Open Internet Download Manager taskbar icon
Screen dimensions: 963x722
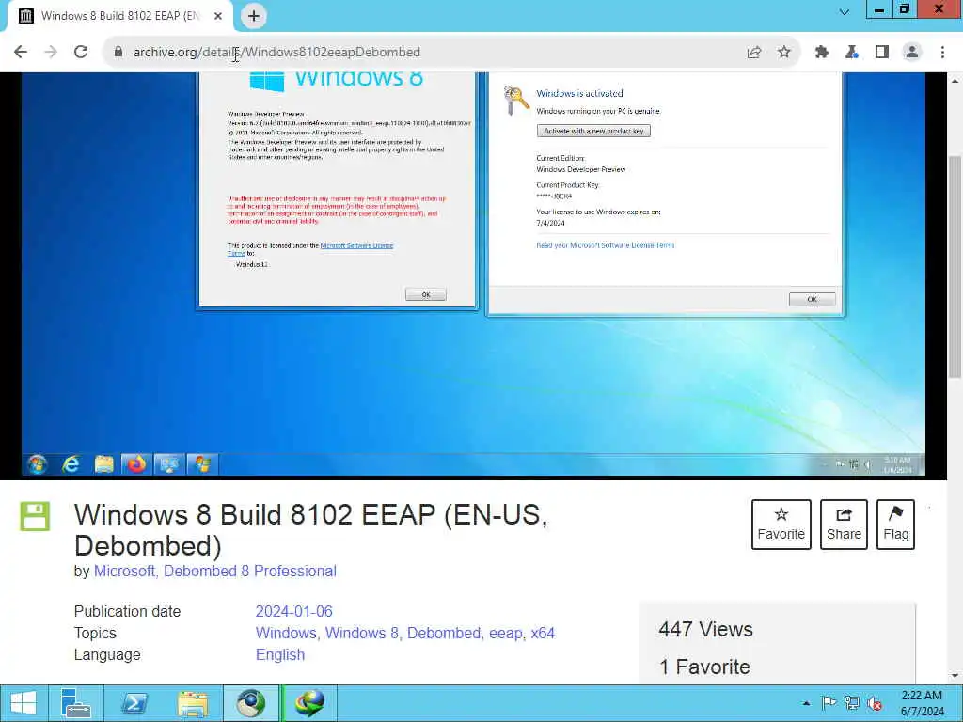pyautogui.click(x=309, y=703)
